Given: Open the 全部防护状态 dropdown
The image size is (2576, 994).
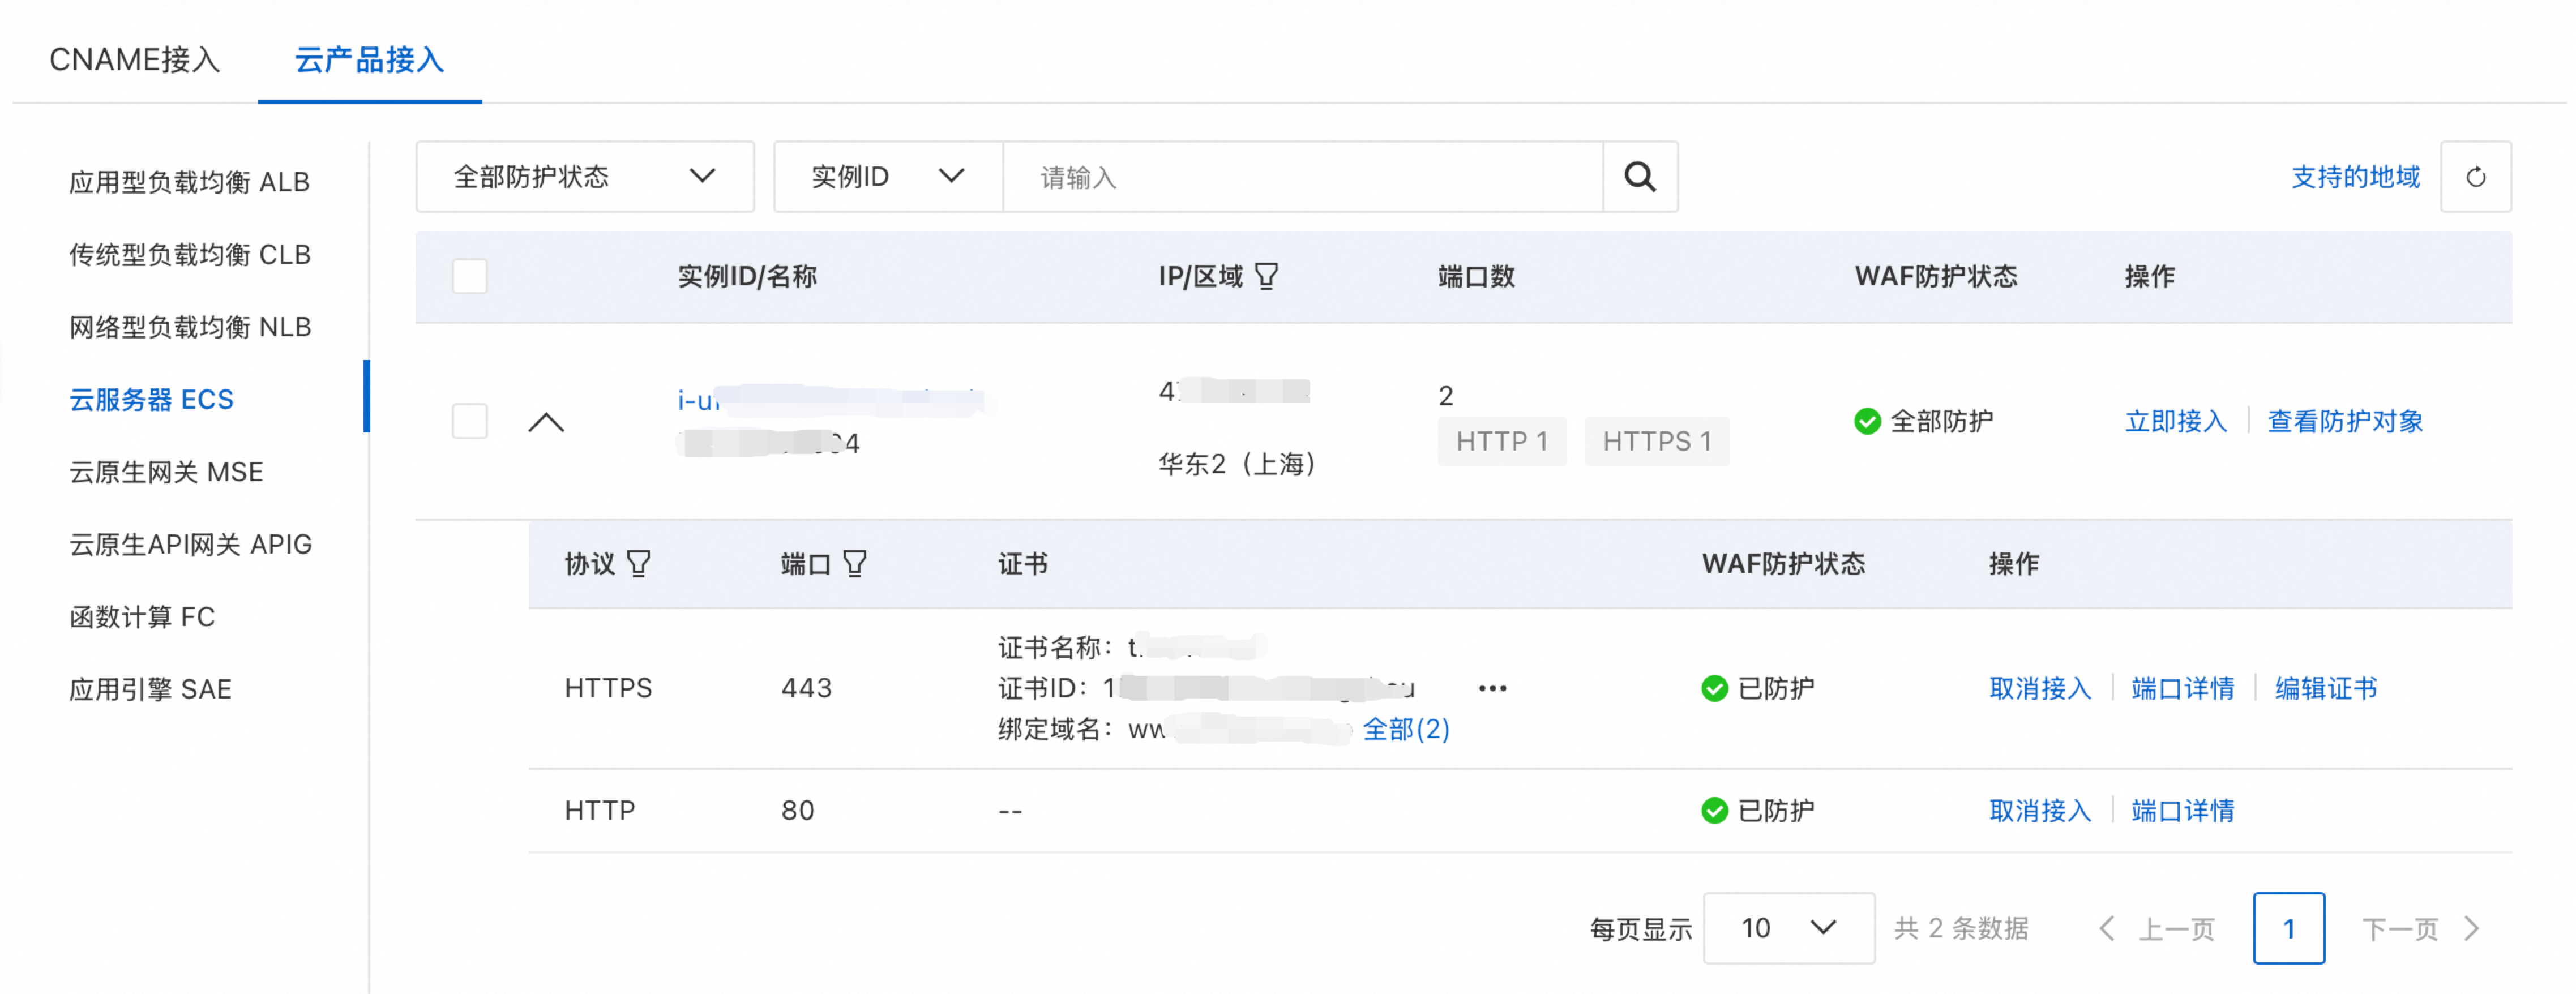Looking at the screenshot, I should click(584, 177).
